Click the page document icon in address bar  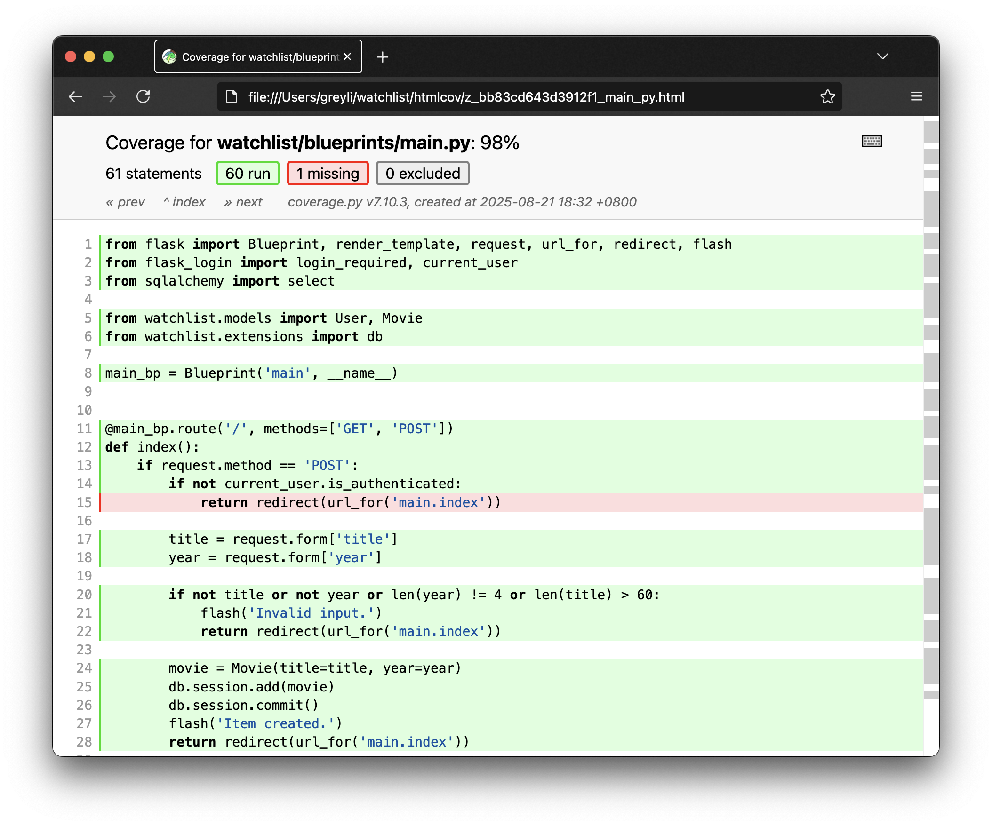coord(232,97)
